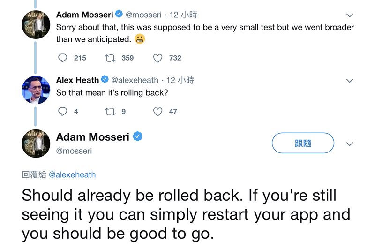
Task: Like Alex Heath's rolling back question
Action: [158, 112]
